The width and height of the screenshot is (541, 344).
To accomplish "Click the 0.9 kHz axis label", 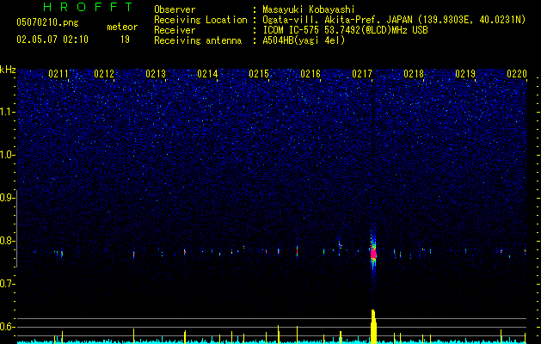I will tap(7, 198).
